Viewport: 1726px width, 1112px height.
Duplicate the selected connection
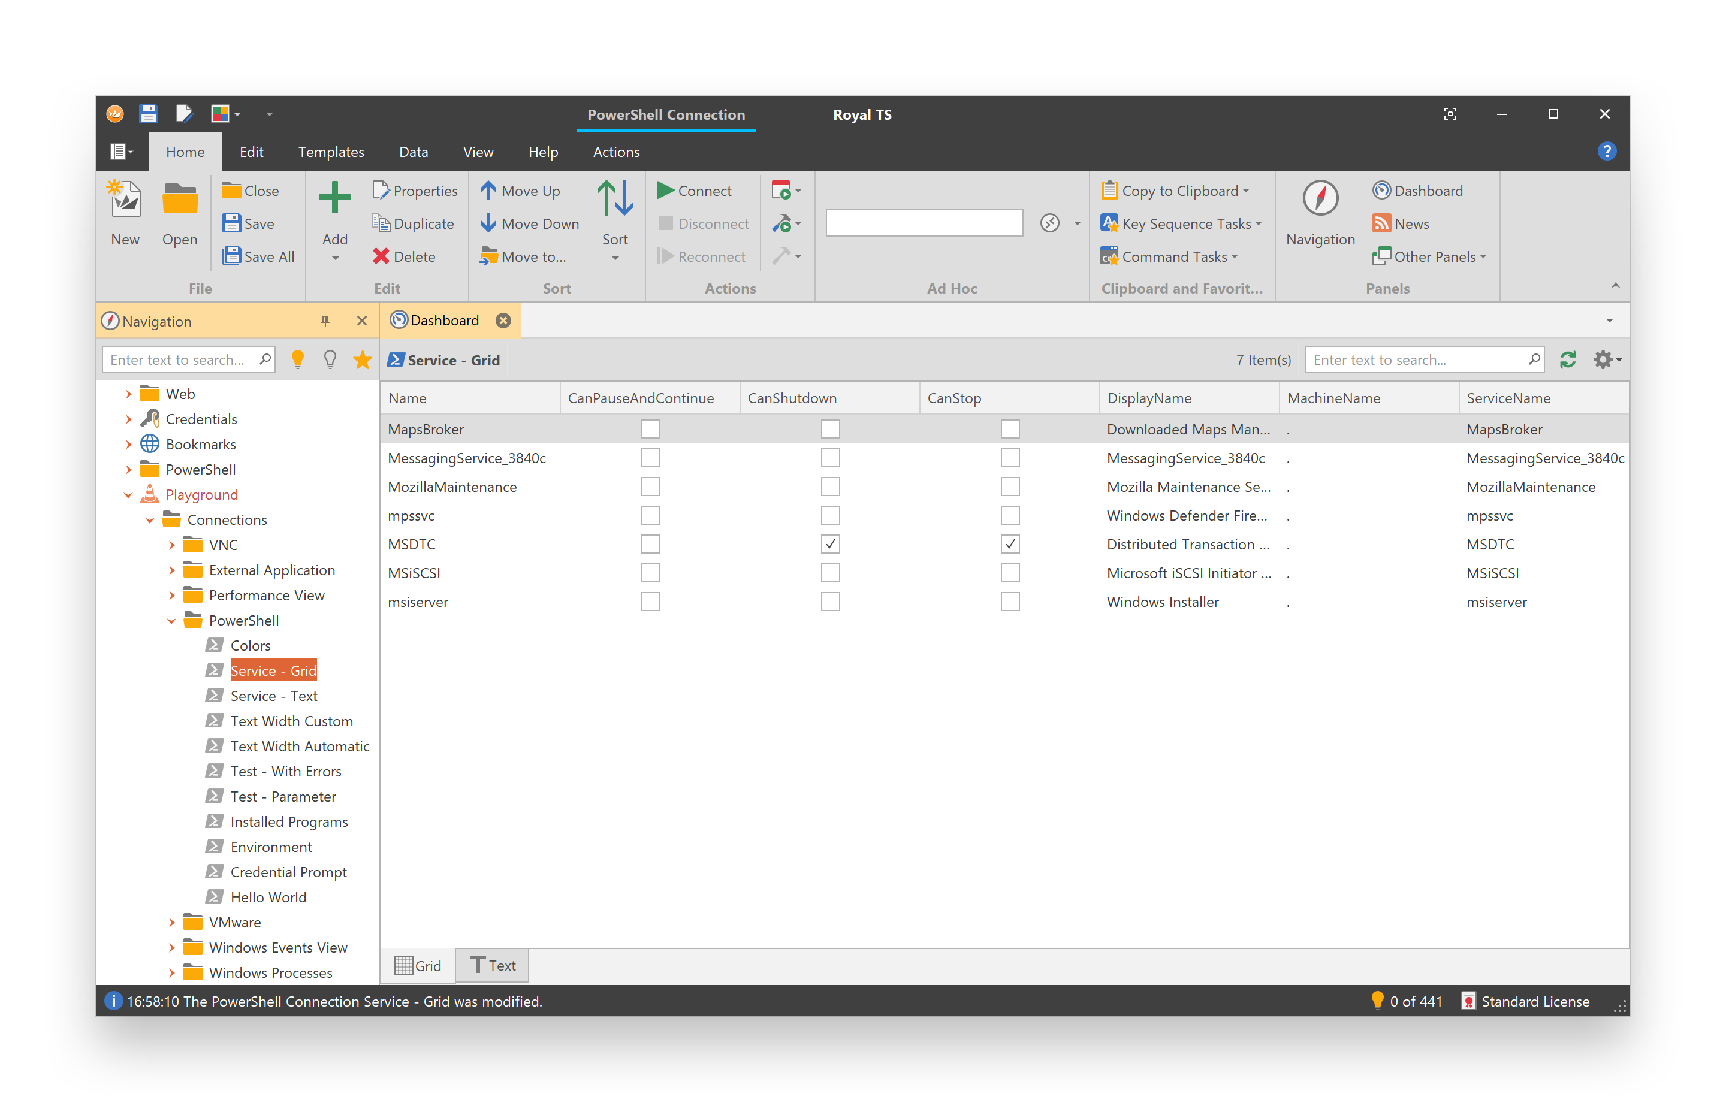[x=413, y=224]
